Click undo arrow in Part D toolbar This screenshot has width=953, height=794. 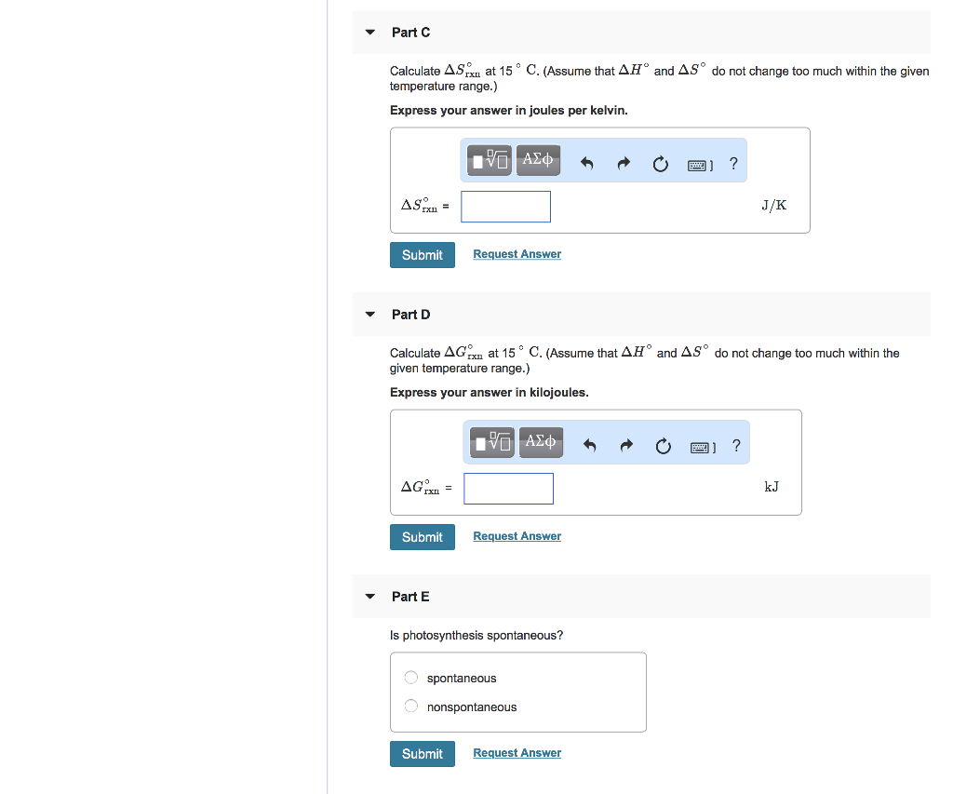(x=589, y=446)
